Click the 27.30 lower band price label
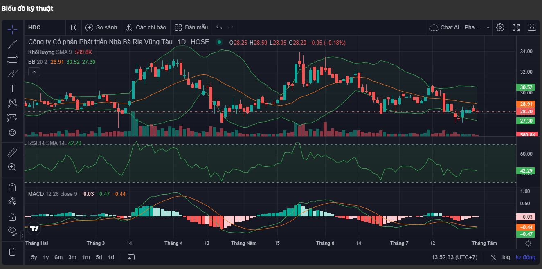 [526, 121]
